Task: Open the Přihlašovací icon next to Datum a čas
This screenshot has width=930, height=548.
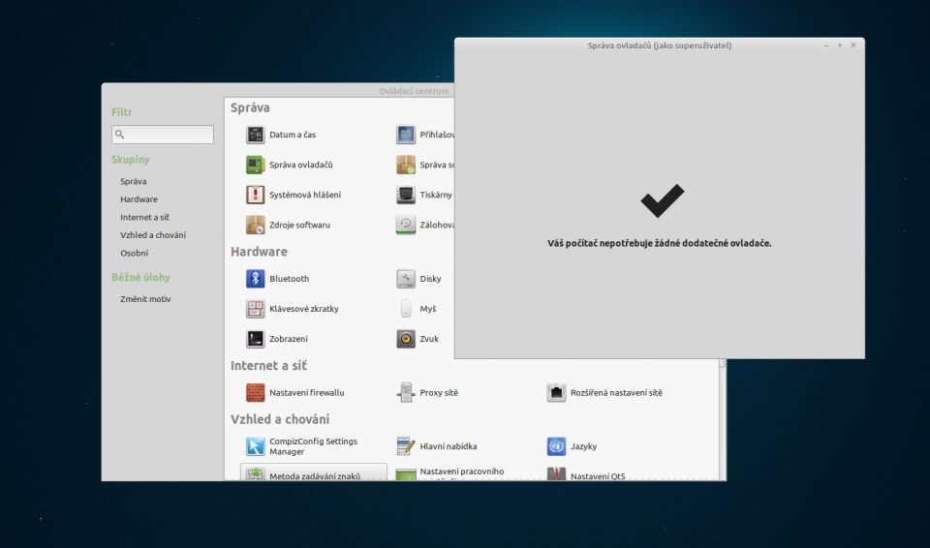Action: click(406, 135)
